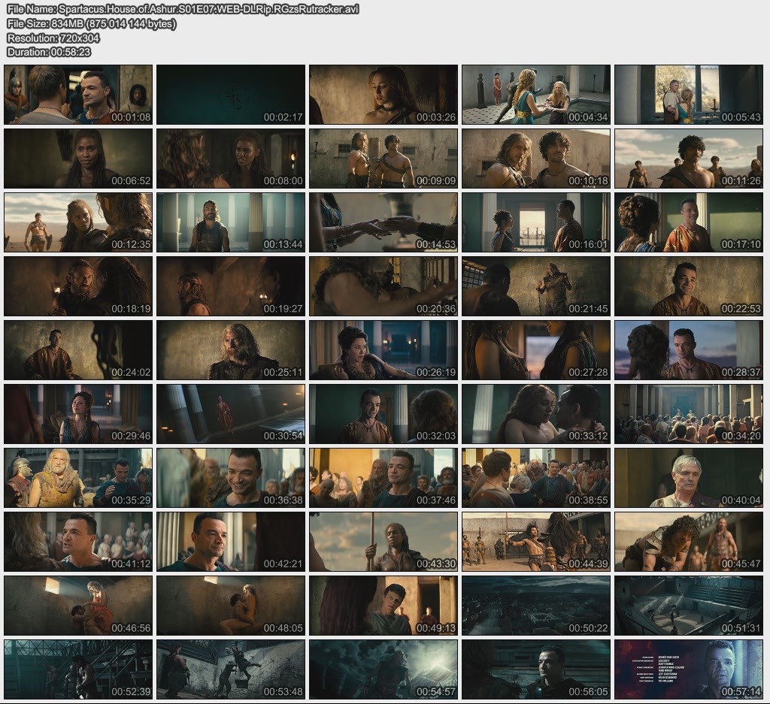Viewport: 770px width, 704px height.
Task: Select the frame timestamped 00:17:10
Action: 689,222
